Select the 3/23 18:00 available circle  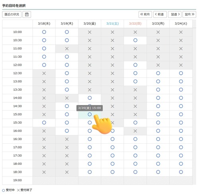(x=158, y=164)
